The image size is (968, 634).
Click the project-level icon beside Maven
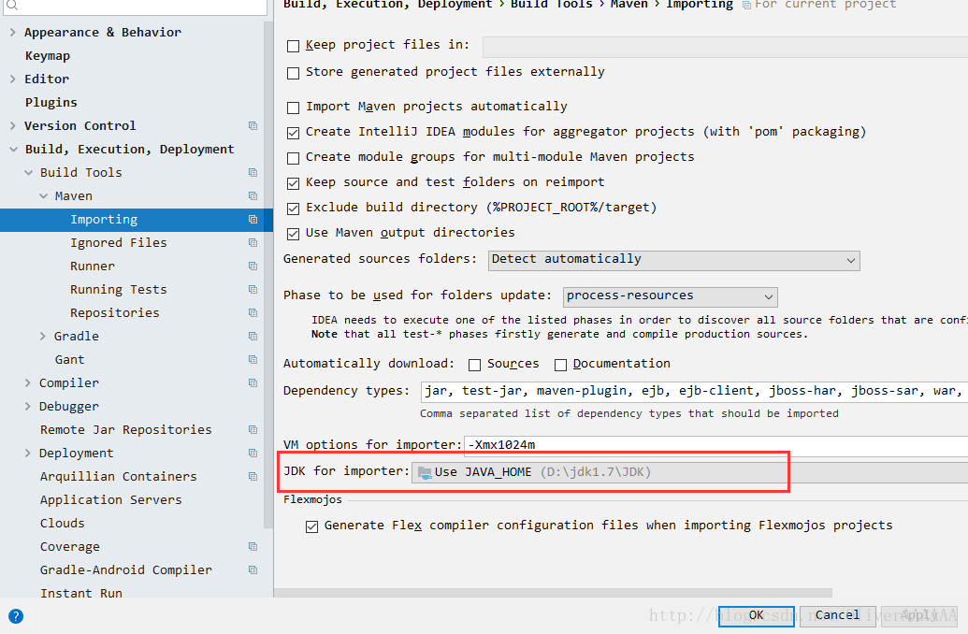(x=253, y=196)
